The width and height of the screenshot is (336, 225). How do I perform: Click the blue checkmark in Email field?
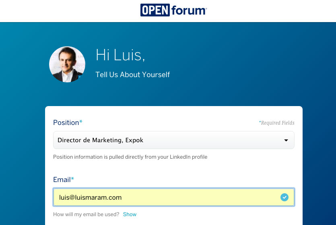[x=284, y=197]
